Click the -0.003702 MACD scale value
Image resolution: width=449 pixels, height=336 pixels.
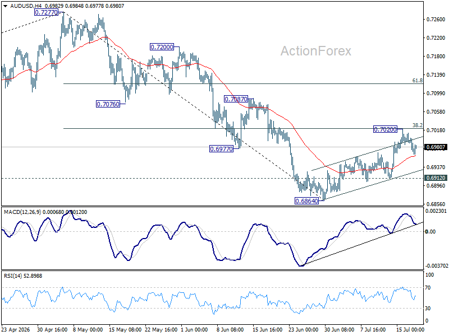coord(437,265)
